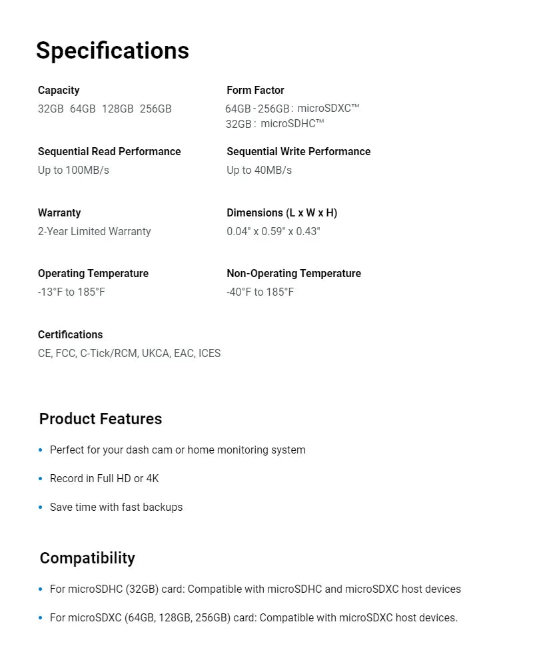Click the Certifications list text

tap(129, 353)
